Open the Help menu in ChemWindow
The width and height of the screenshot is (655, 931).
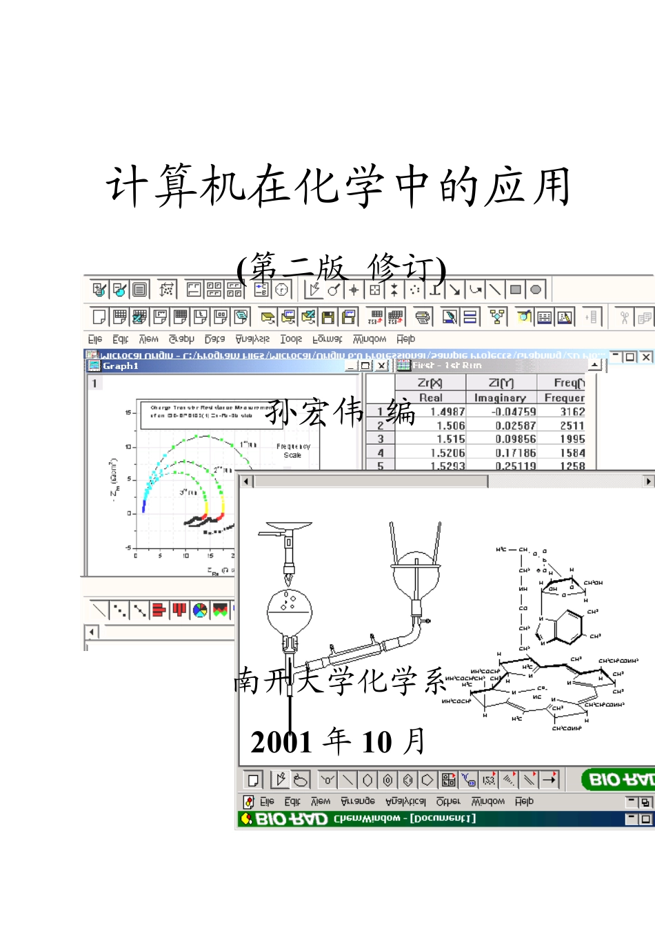pyautogui.click(x=524, y=801)
